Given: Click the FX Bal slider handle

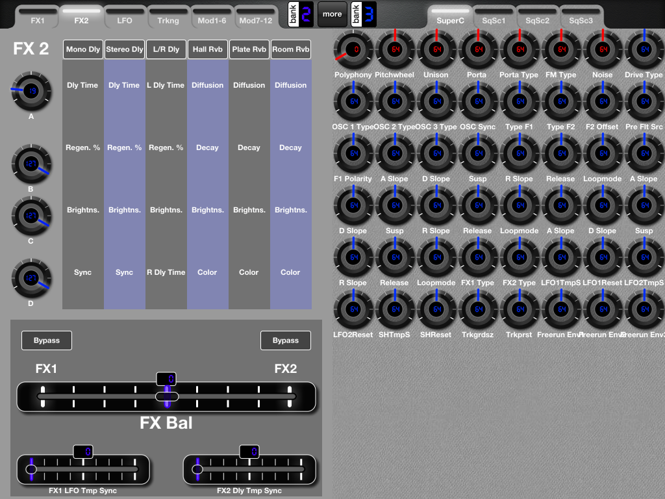Looking at the screenshot, I should click(x=167, y=397).
